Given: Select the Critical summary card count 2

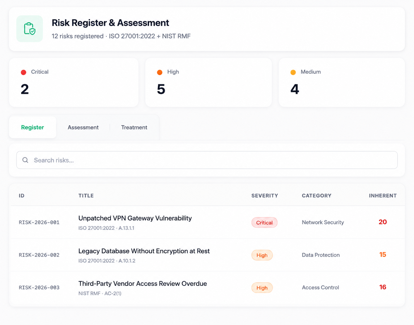Looking at the screenshot, I should click(x=25, y=89).
